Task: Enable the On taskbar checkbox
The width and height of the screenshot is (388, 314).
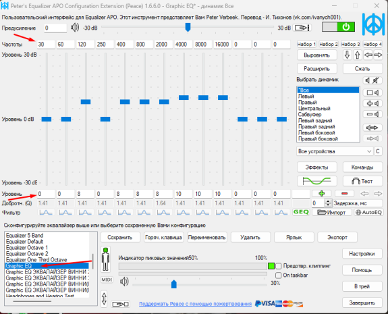Action: pyautogui.click(x=279, y=275)
